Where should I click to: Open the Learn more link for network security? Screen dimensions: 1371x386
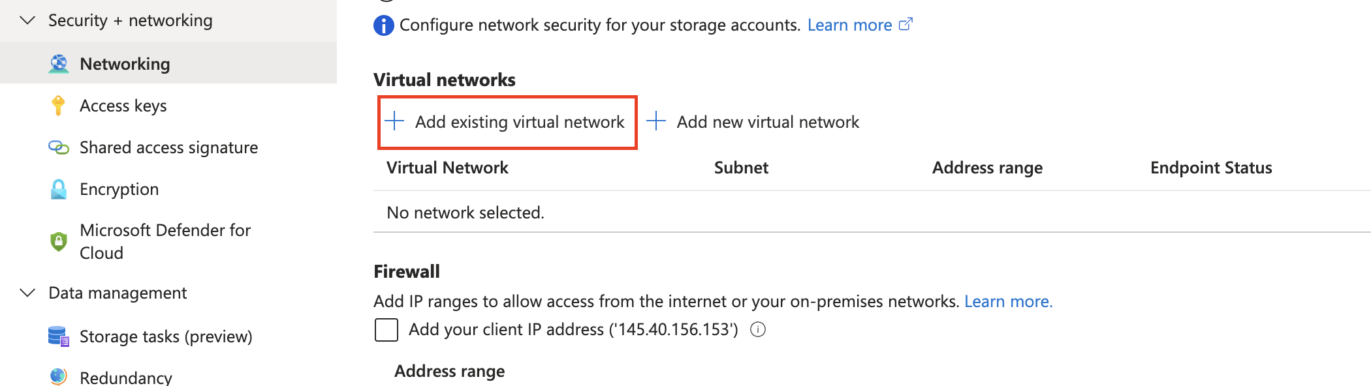[x=860, y=25]
